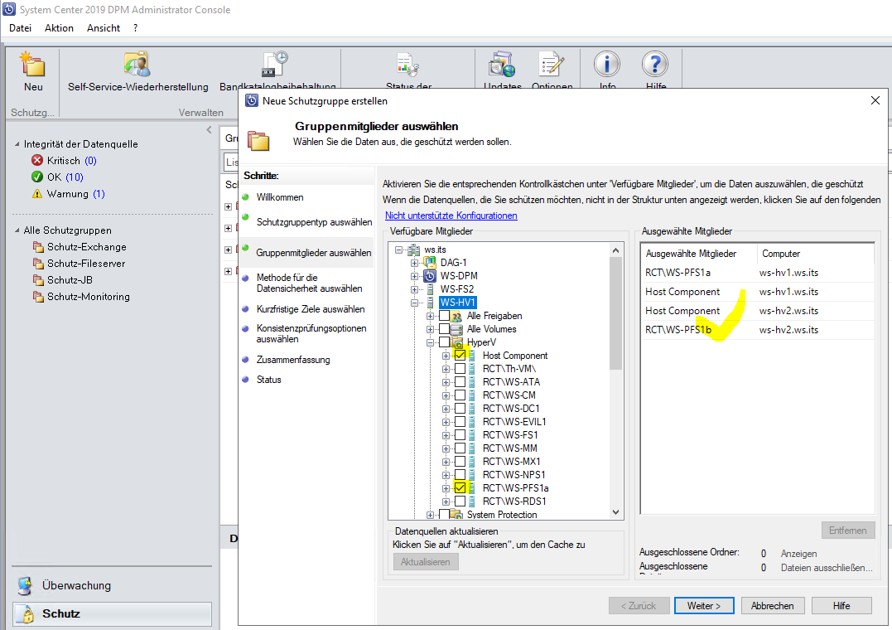Check the RCT\WS-CM checkbox
This screenshot has height=630, width=892.
460,395
